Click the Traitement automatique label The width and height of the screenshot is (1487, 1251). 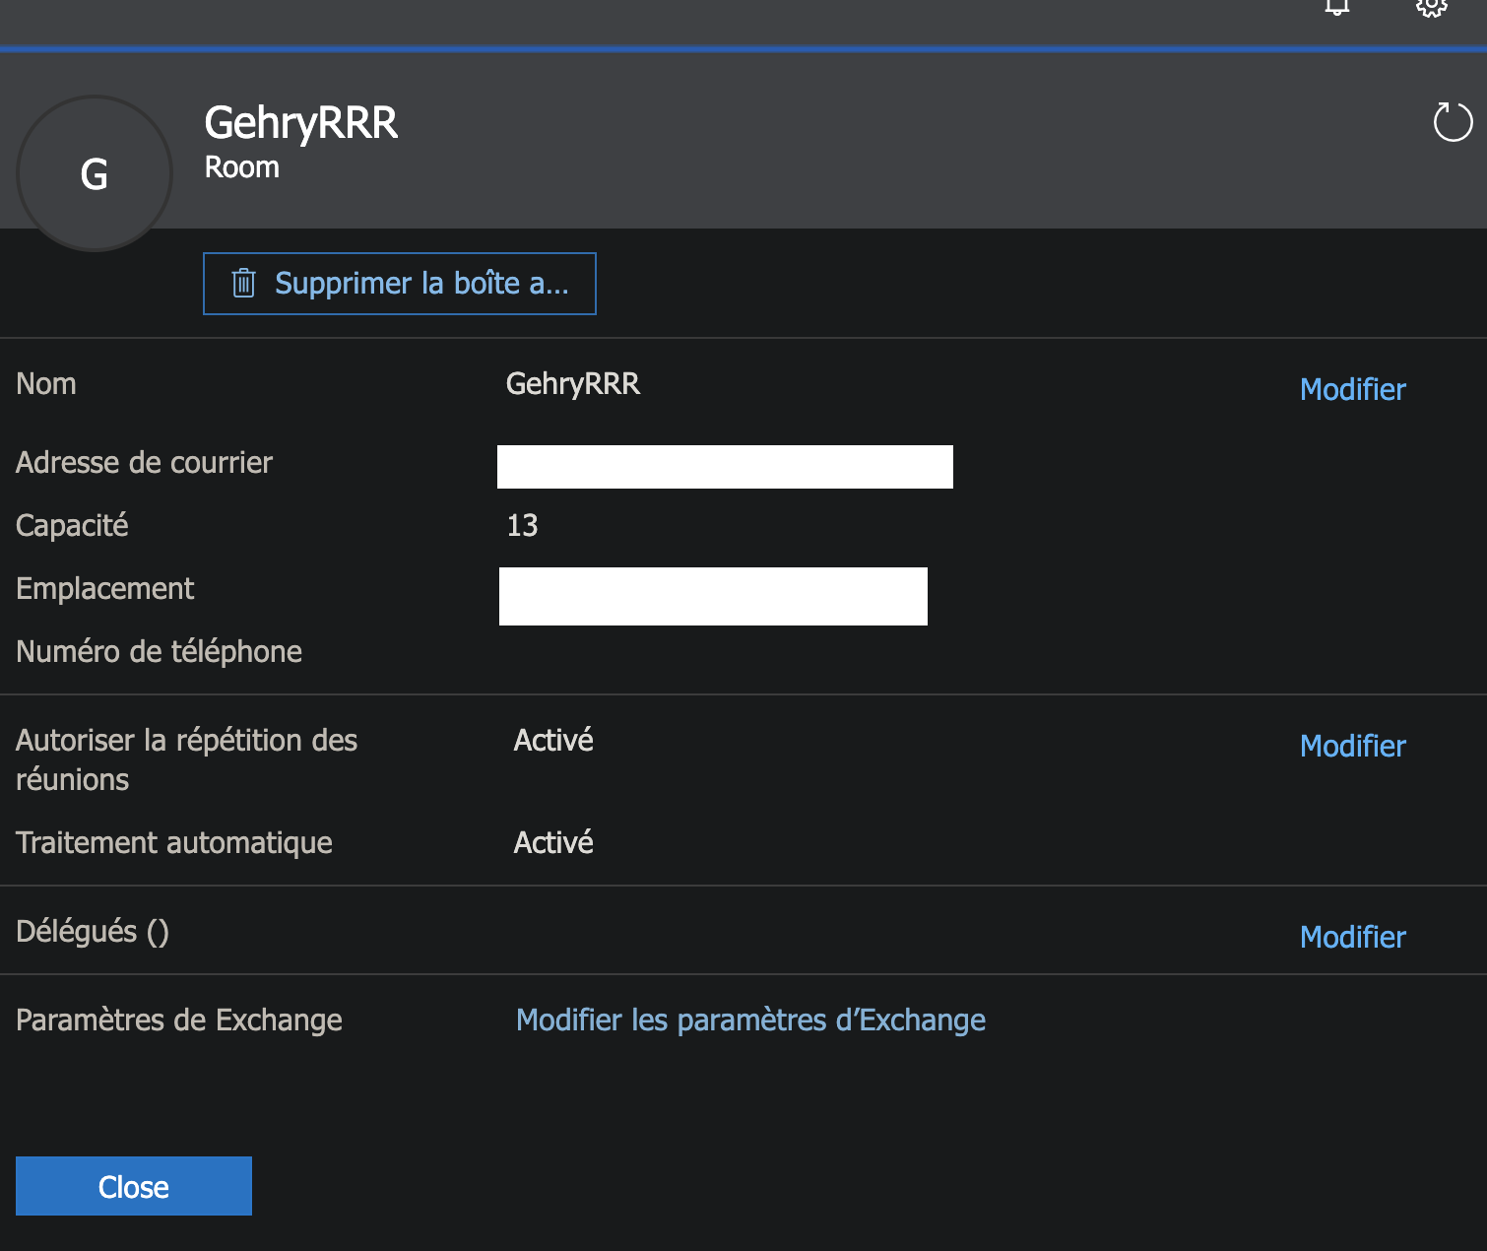point(174,842)
